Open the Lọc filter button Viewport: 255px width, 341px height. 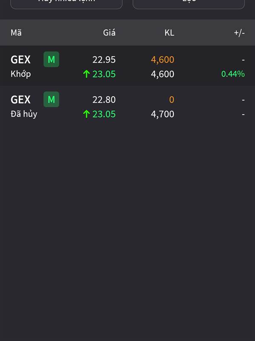(189, 3)
